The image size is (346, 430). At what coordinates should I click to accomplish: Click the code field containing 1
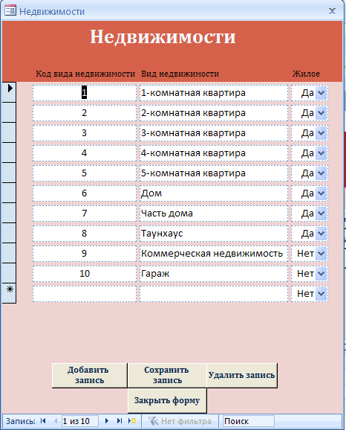85,93
